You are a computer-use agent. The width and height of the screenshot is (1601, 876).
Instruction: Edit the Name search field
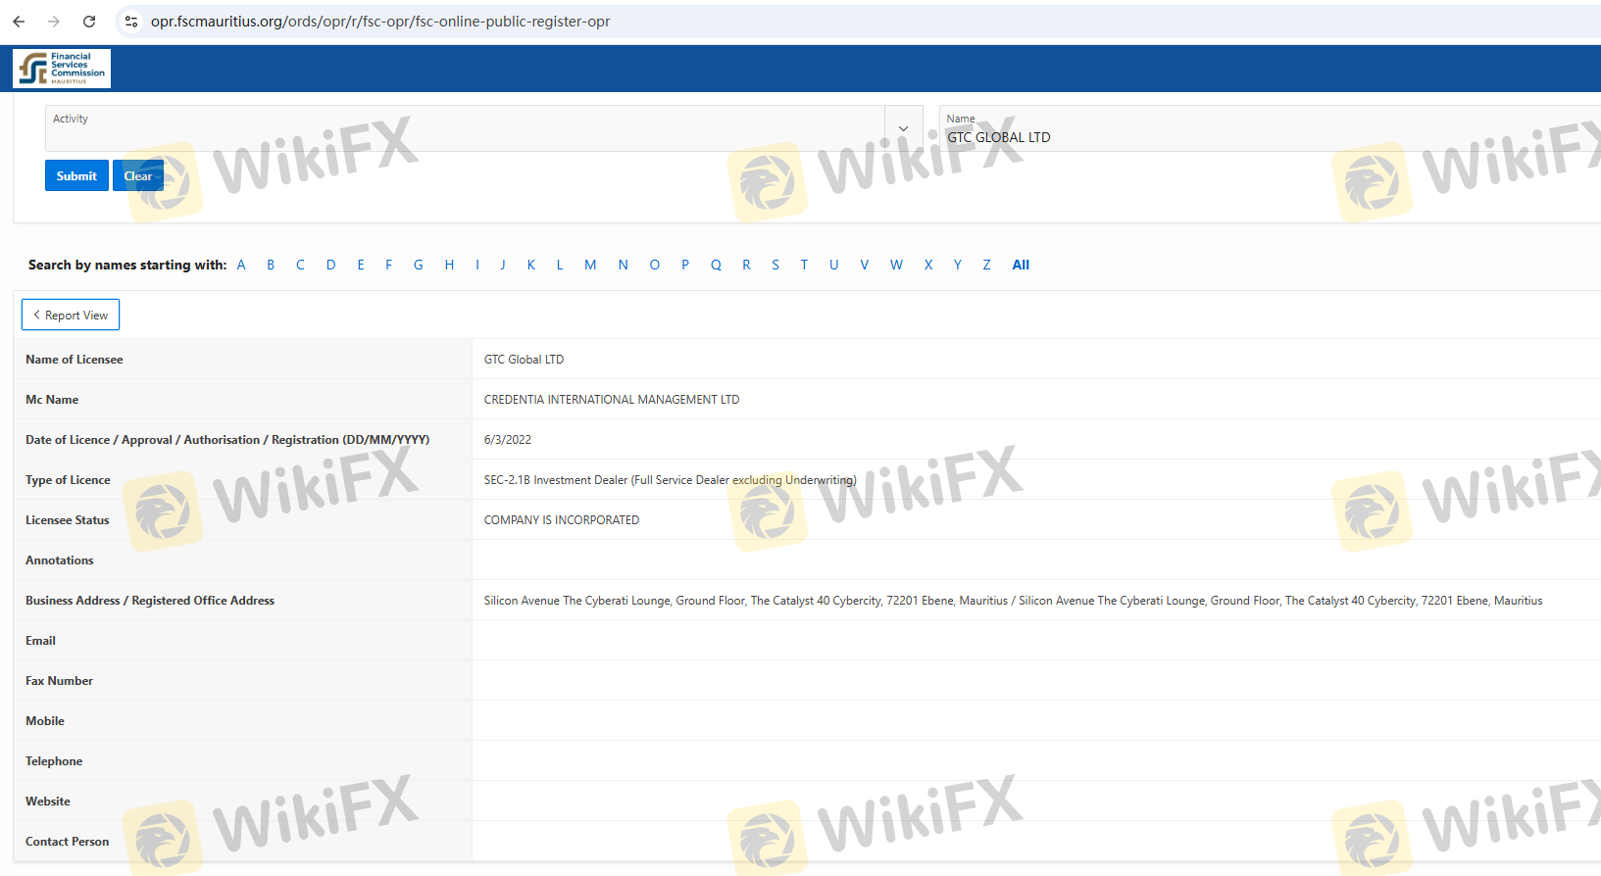[x=1270, y=128]
